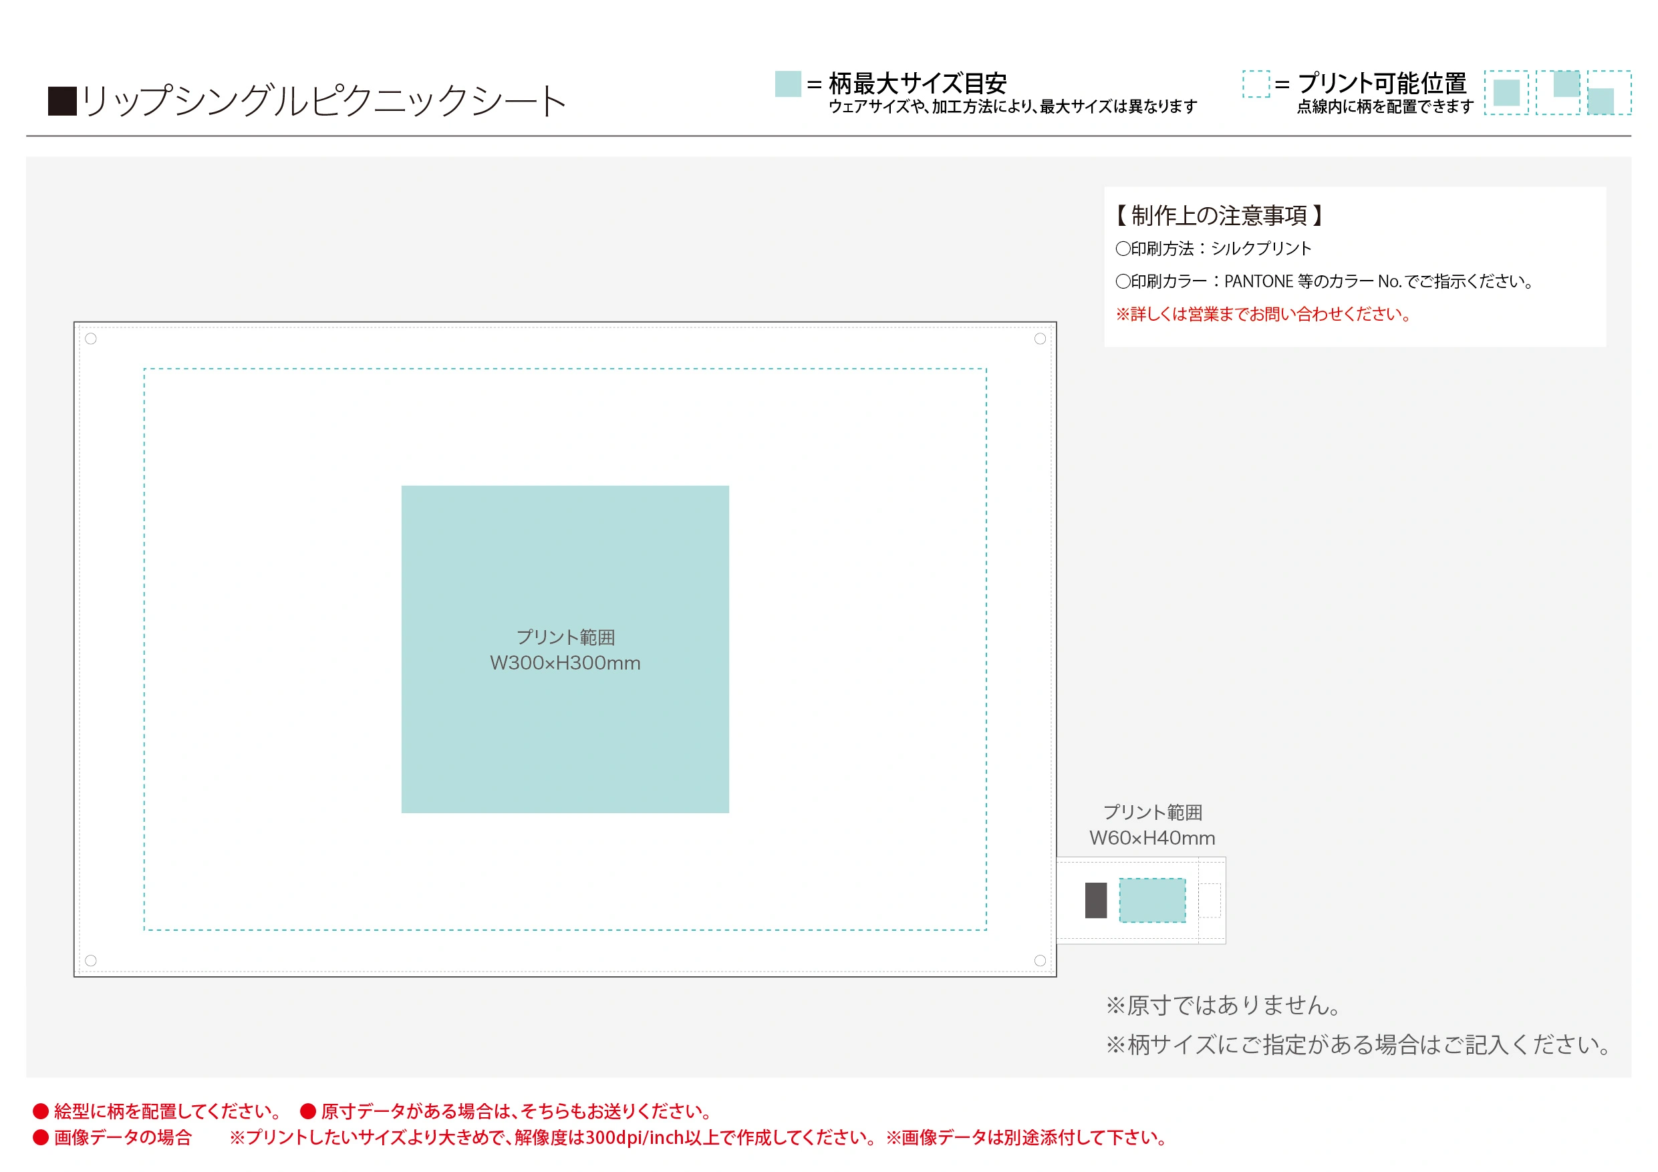Select the red text 画像データの場合
The height and width of the screenshot is (1172, 1658).
pos(124,1137)
